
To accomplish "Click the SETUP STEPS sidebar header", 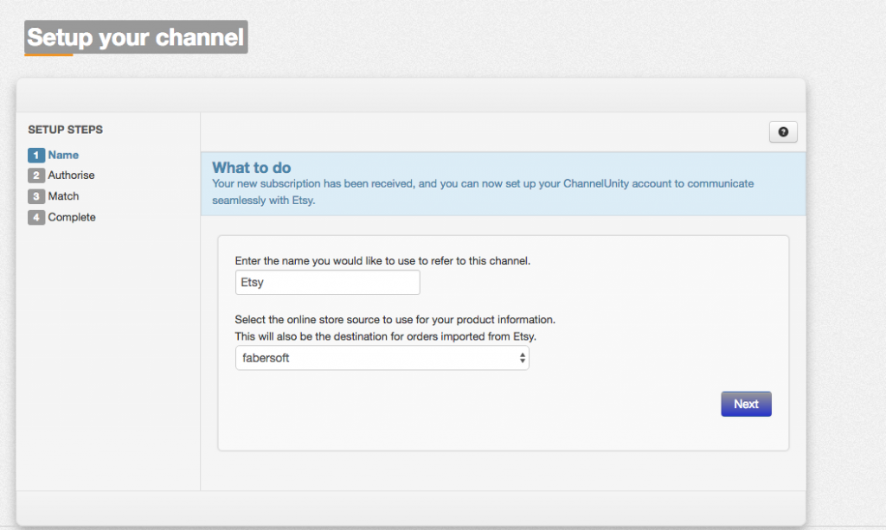I will [65, 129].
